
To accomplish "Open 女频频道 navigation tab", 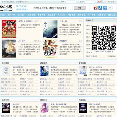I will pos(82,15).
